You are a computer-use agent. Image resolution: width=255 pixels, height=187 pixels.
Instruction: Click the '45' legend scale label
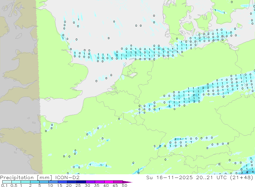click(115, 185)
